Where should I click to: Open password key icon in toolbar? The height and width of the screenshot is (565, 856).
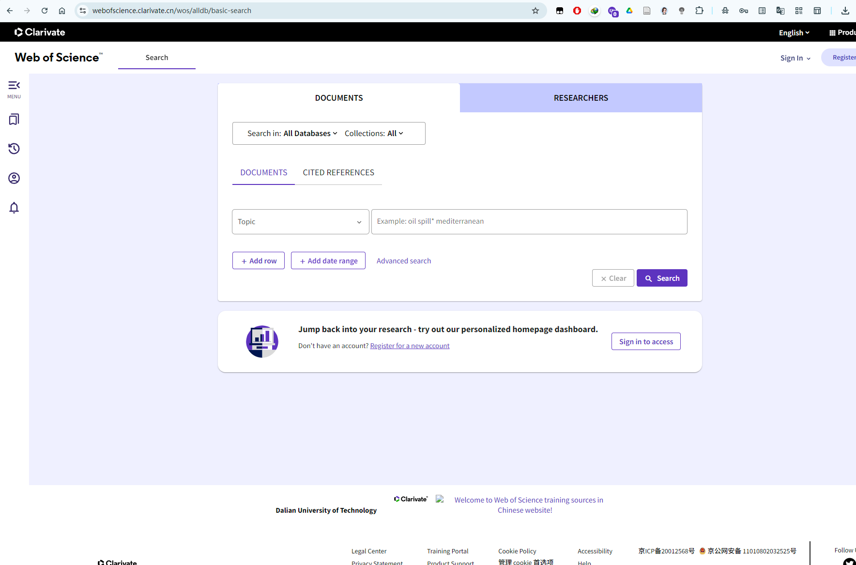(744, 11)
